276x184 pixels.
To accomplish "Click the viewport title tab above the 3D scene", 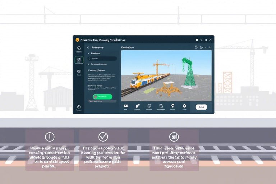I will 127,47.
